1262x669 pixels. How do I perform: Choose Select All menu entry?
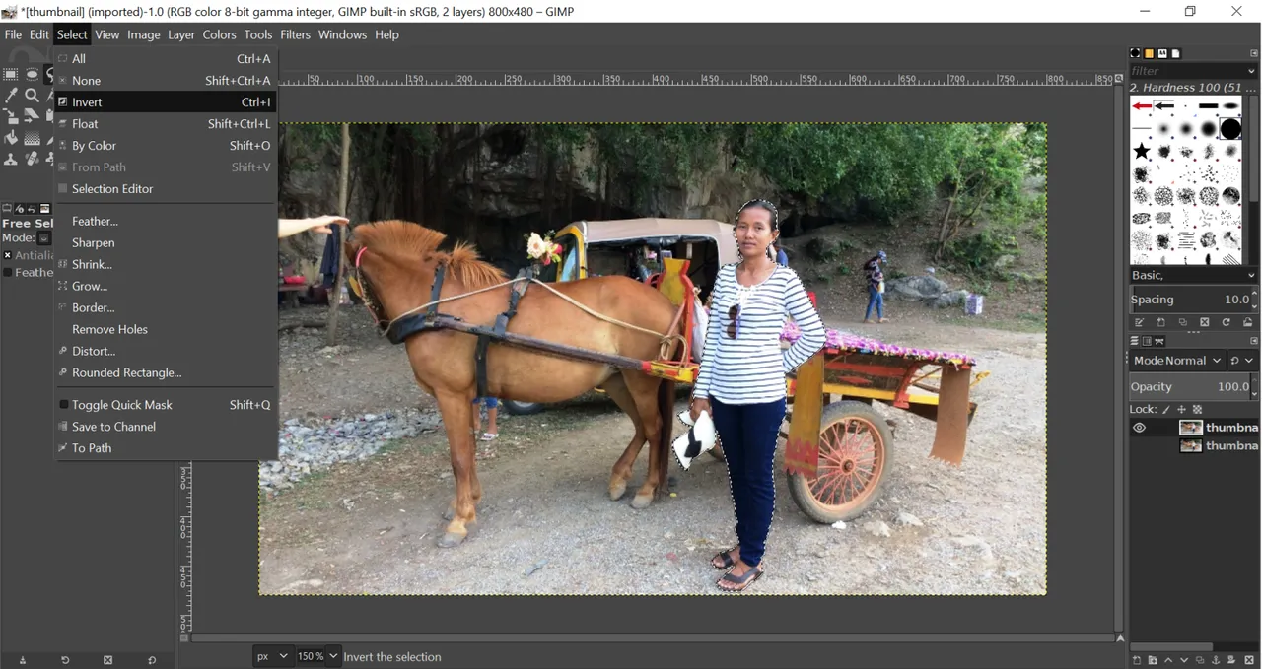(x=166, y=59)
